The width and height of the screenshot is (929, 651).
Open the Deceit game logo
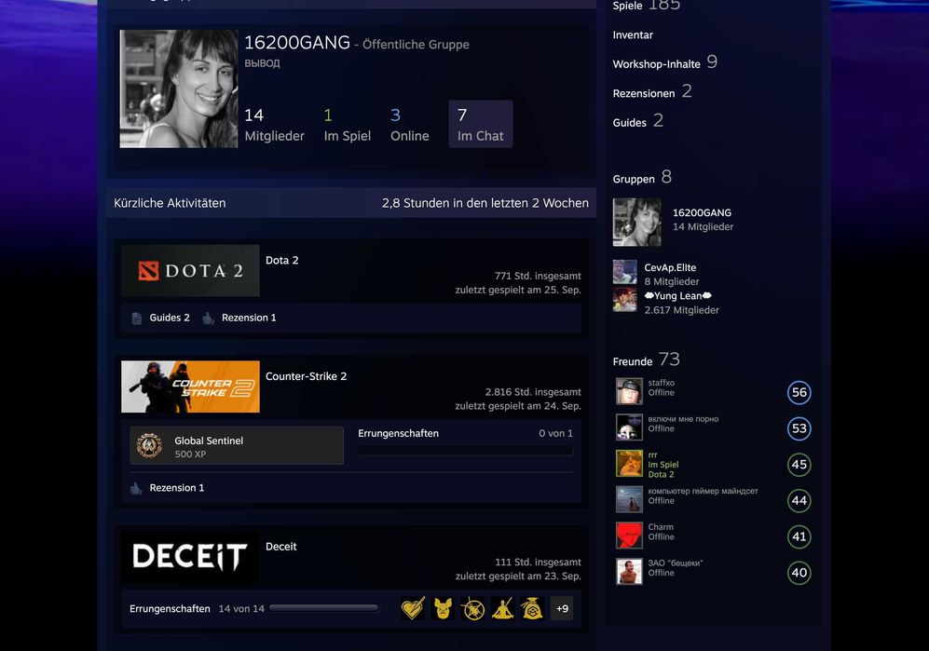coord(190,557)
